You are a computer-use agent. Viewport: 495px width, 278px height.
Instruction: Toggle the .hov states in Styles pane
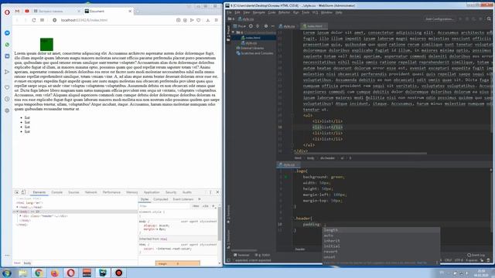click(196, 206)
